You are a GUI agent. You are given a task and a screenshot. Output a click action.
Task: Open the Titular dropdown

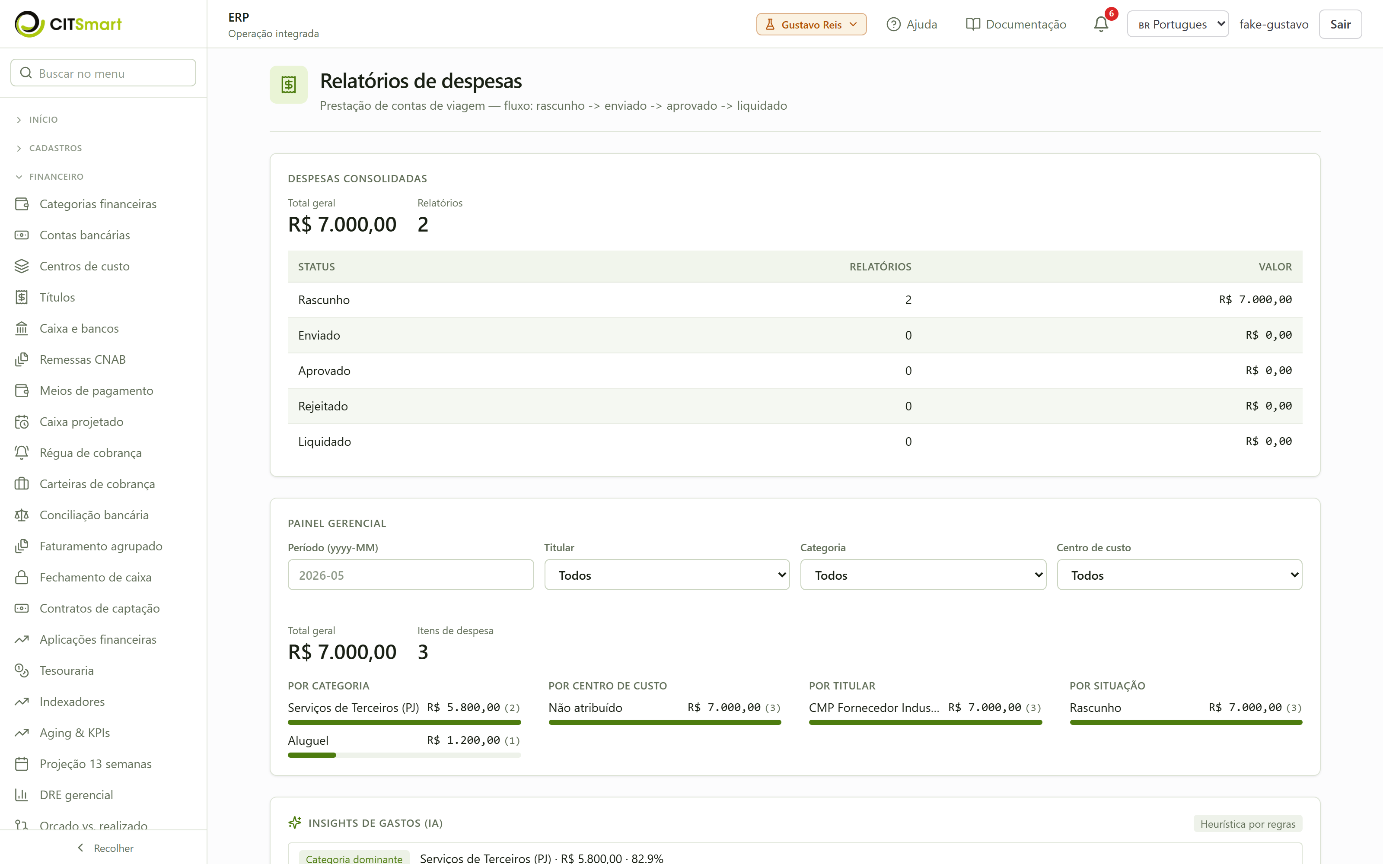[x=666, y=575]
